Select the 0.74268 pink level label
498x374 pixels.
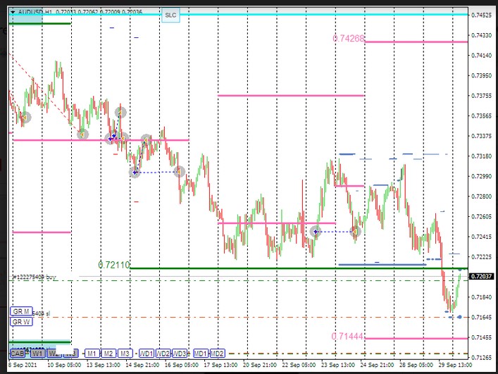349,38
